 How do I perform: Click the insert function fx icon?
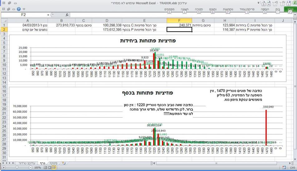pyautogui.click(x=67, y=15)
